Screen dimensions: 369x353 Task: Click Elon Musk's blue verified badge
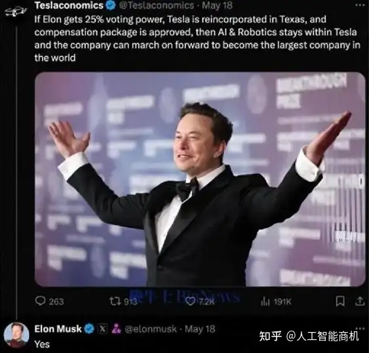click(x=89, y=329)
